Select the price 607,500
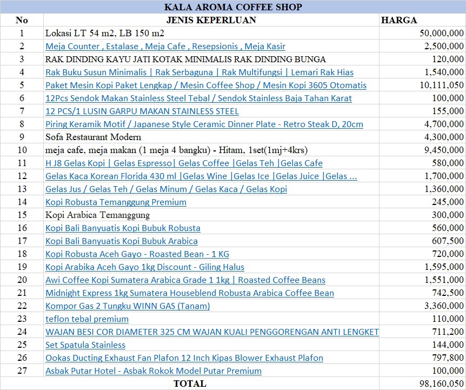Viewport: 466px width, 390px height. 422,241
